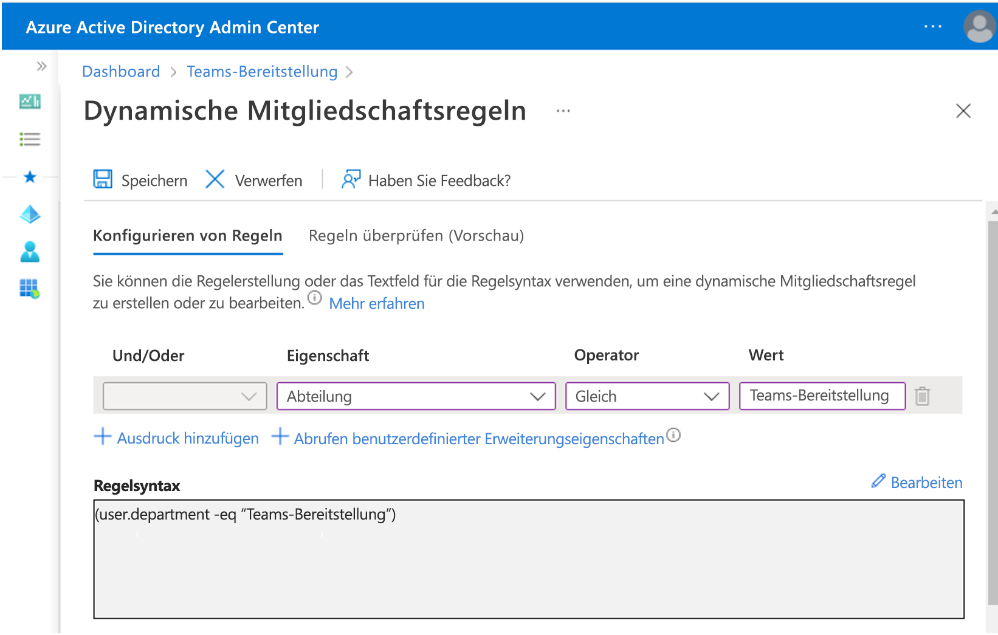
Task: Open the user account avatar
Action: pos(979,27)
